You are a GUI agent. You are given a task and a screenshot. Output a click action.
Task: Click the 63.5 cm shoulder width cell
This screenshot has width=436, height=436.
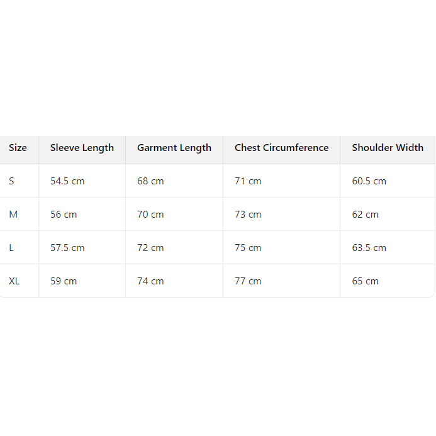(369, 248)
